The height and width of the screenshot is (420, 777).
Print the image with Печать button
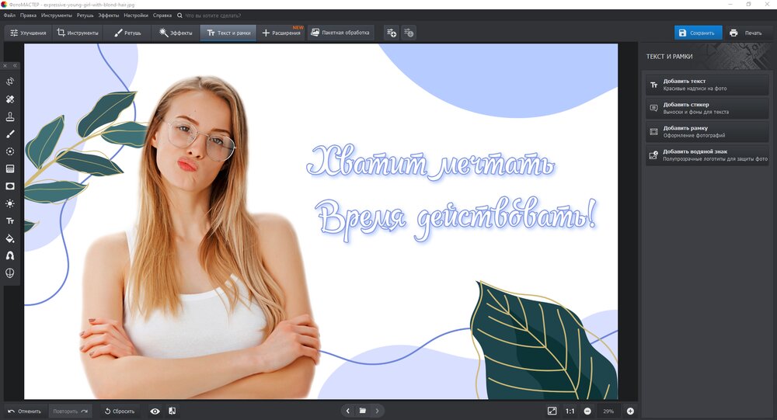[746, 33]
